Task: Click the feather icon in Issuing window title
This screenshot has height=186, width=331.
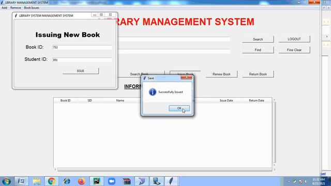Action: 16,16
